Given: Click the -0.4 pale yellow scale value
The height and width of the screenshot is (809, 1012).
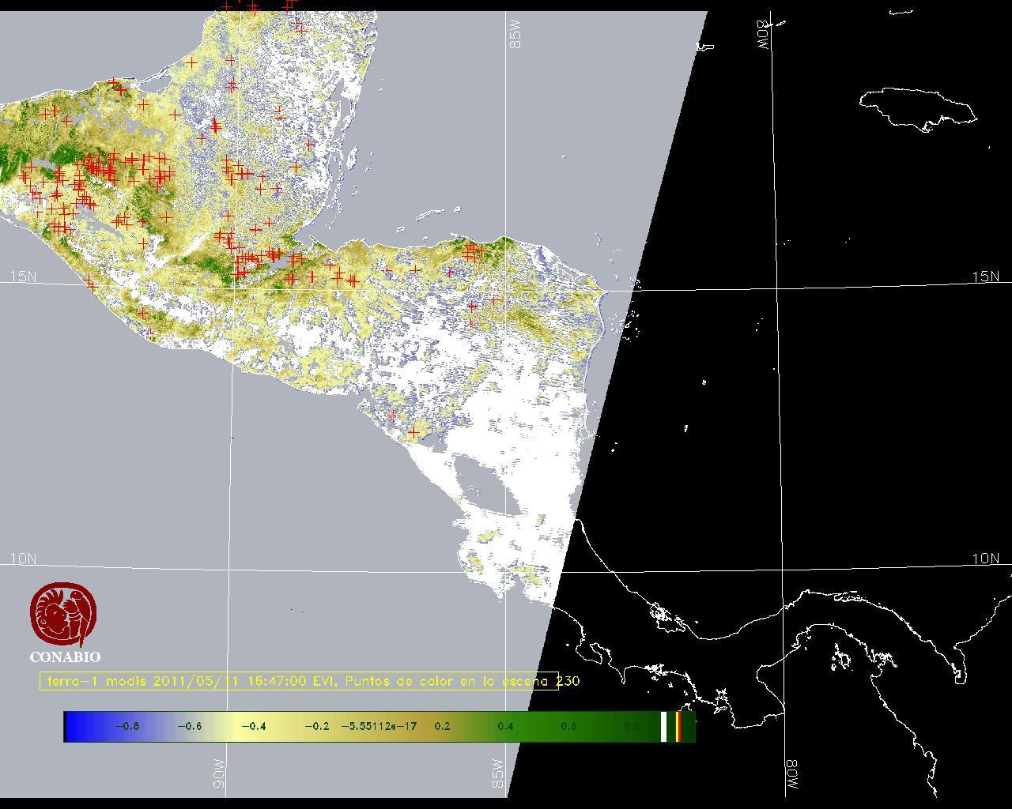Looking at the screenshot, I should [x=253, y=726].
